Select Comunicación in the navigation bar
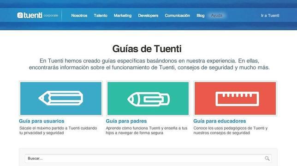 click(x=177, y=16)
